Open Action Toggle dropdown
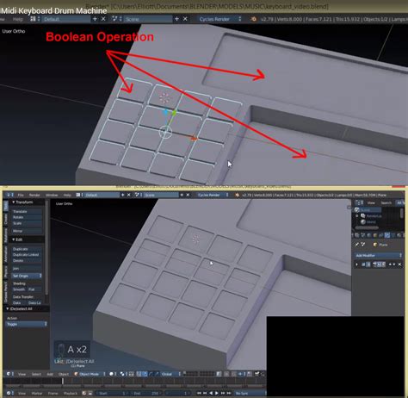This screenshot has height=398, width=408. coord(26,324)
